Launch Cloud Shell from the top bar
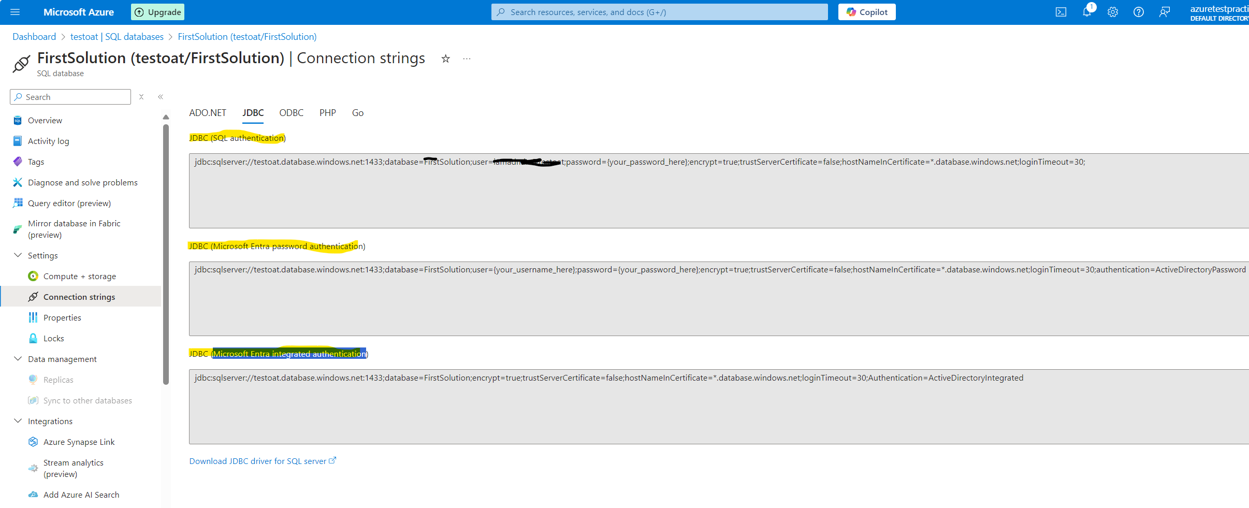 coord(1061,12)
